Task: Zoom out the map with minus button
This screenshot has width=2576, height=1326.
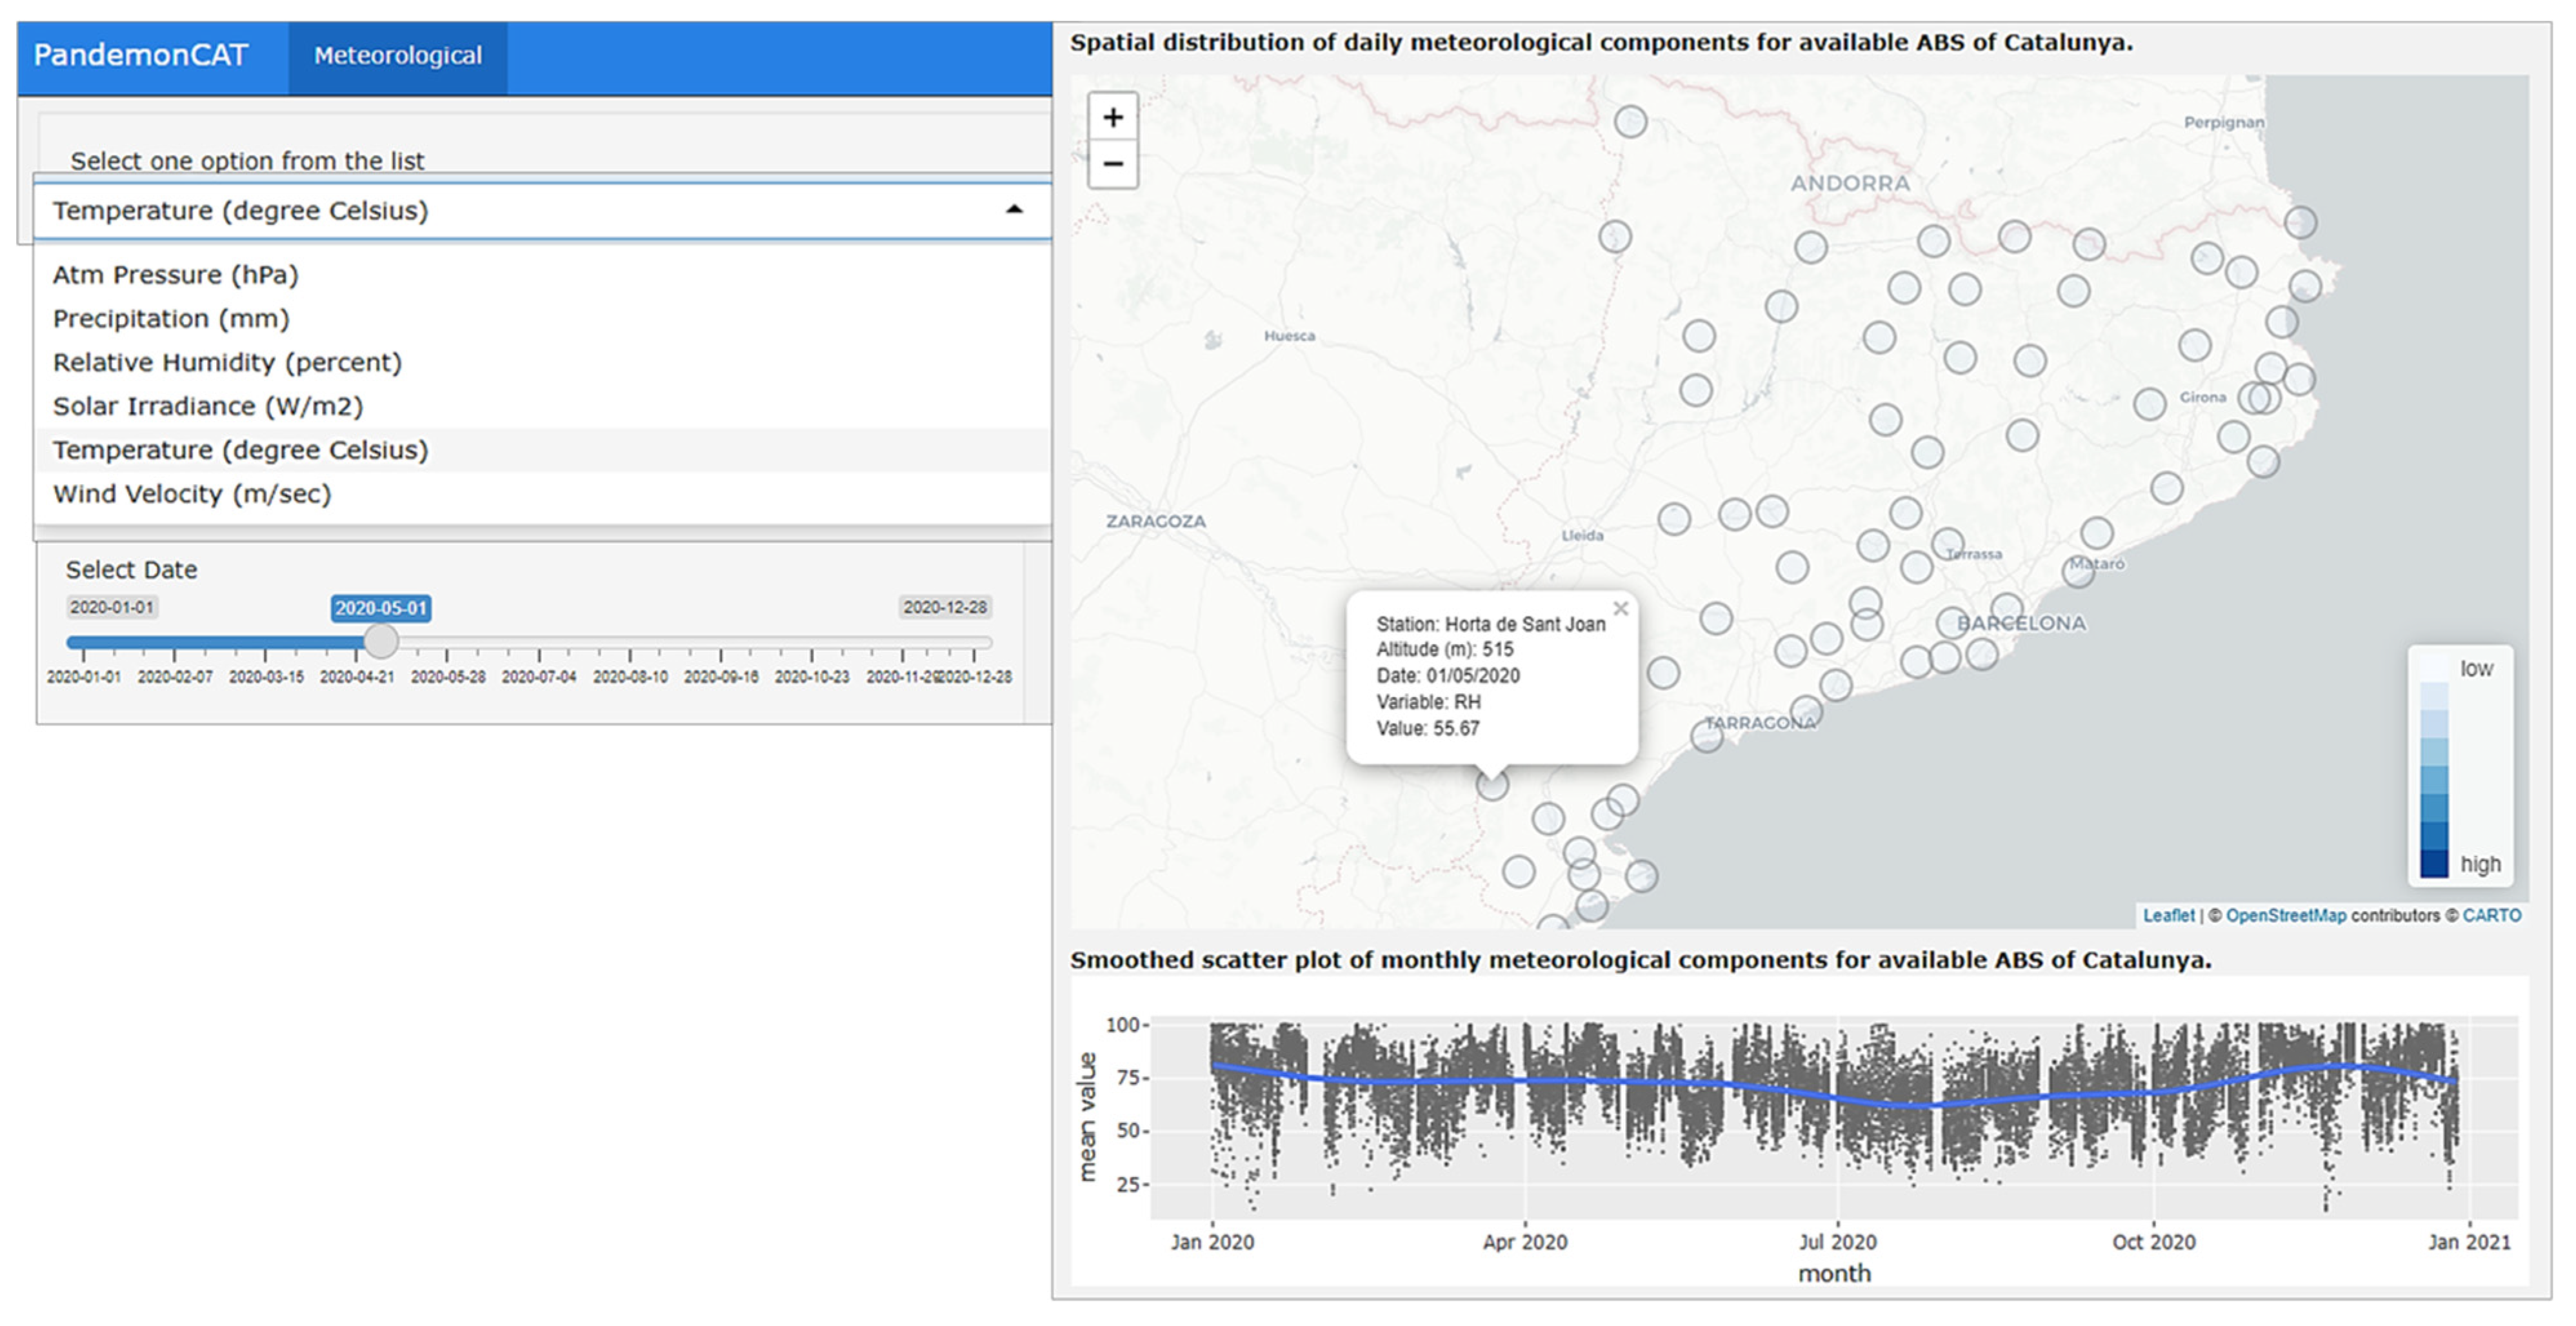Action: pyautogui.click(x=1112, y=164)
